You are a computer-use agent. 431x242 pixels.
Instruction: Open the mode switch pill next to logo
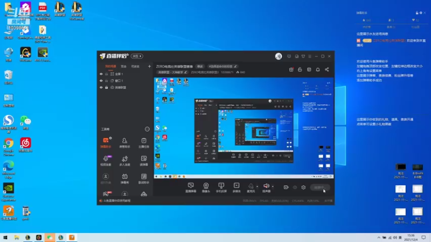(x=137, y=56)
